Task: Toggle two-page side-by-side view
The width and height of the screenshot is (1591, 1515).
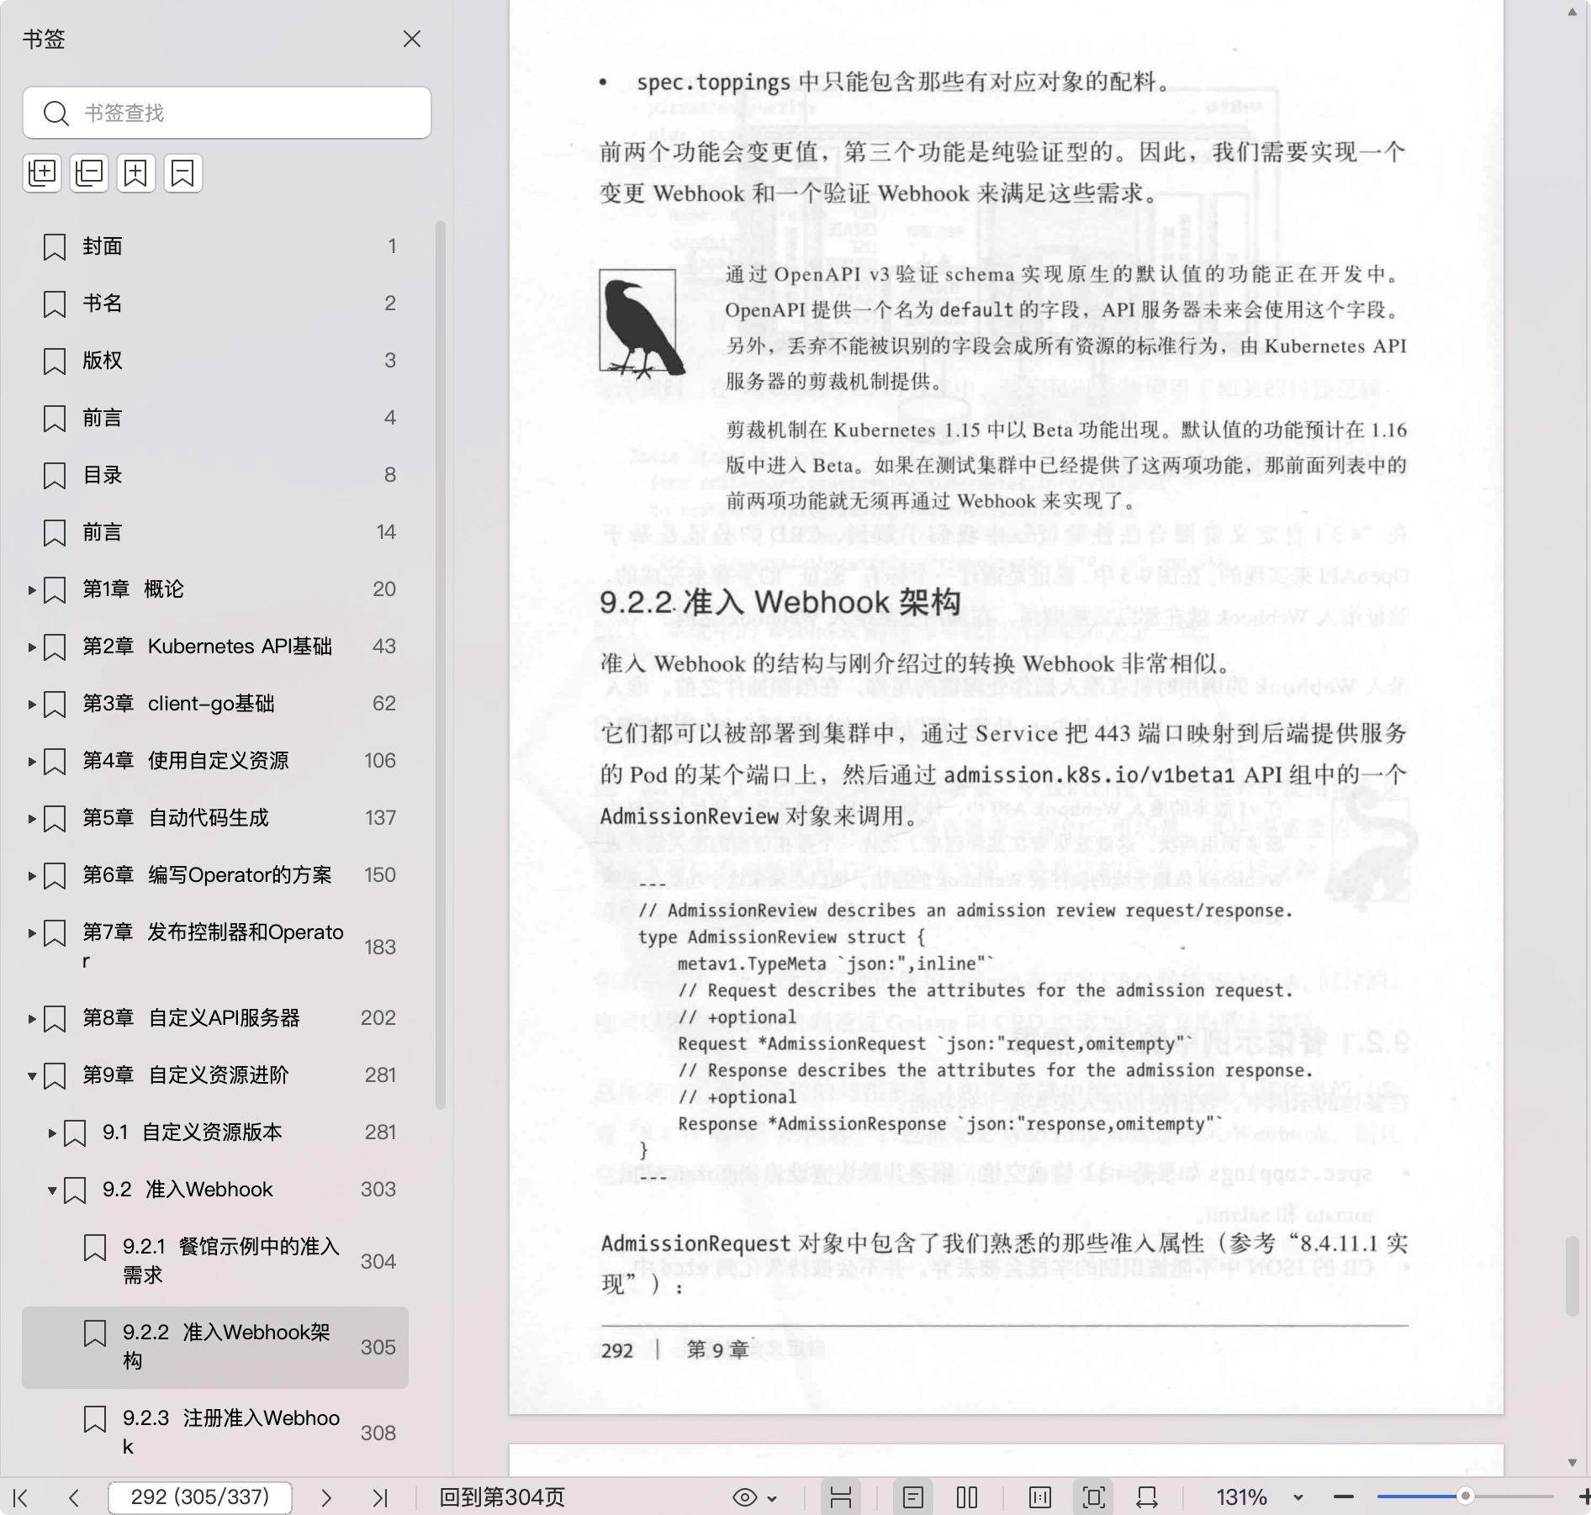Action: point(967,1497)
